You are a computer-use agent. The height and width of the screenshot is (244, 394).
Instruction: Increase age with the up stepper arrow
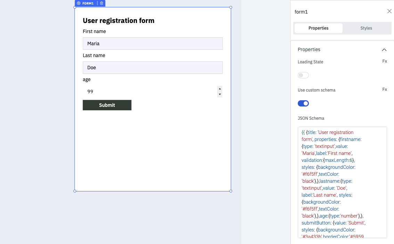coord(220,89)
